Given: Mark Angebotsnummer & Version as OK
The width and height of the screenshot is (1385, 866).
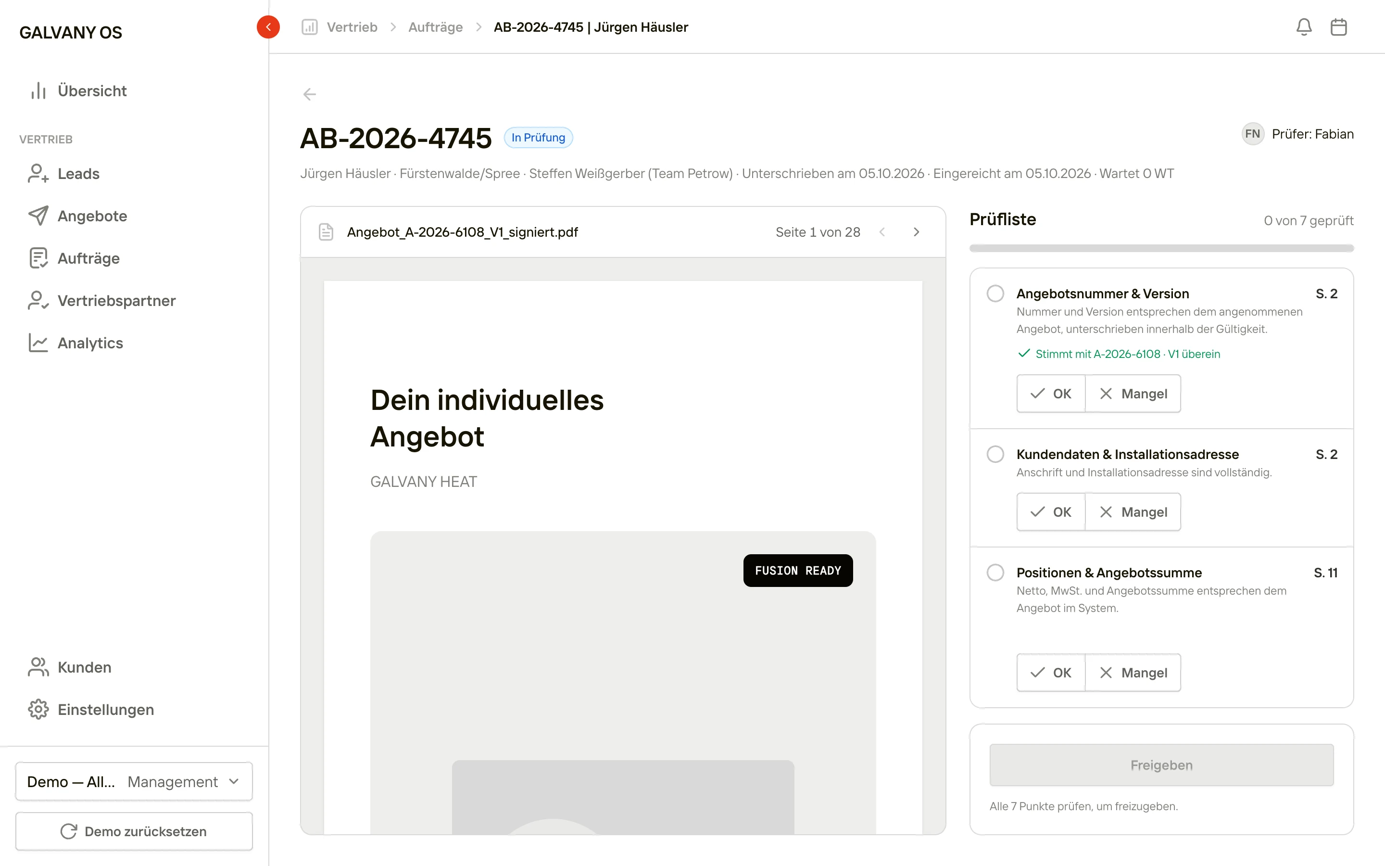Looking at the screenshot, I should click(x=1051, y=394).
